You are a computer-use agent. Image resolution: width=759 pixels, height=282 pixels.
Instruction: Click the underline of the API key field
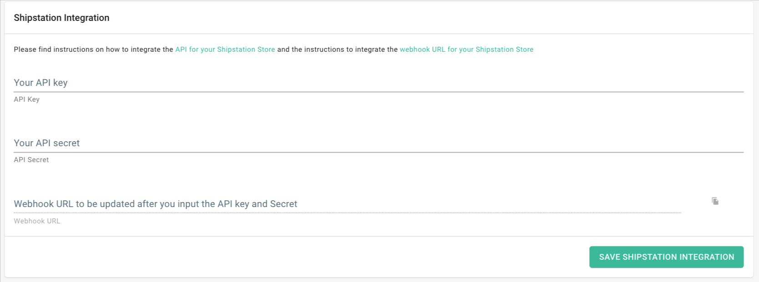point(379,92)
